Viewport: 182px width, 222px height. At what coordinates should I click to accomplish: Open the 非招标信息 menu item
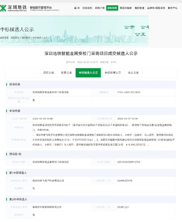(126, 8)
